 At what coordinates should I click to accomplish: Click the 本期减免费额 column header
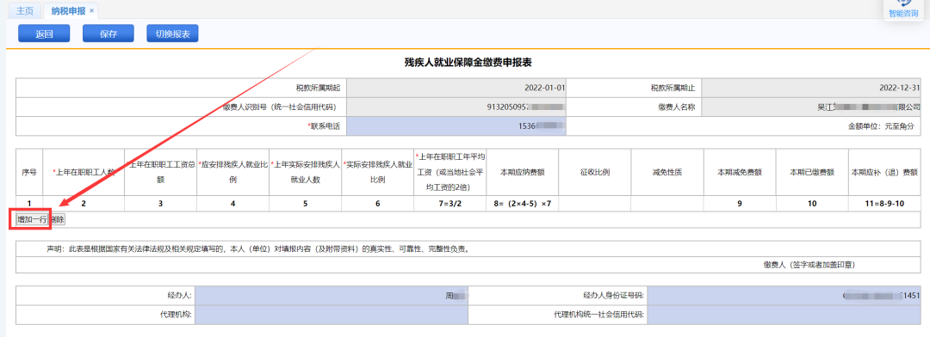pyautogui.click(x=740, y=172)
